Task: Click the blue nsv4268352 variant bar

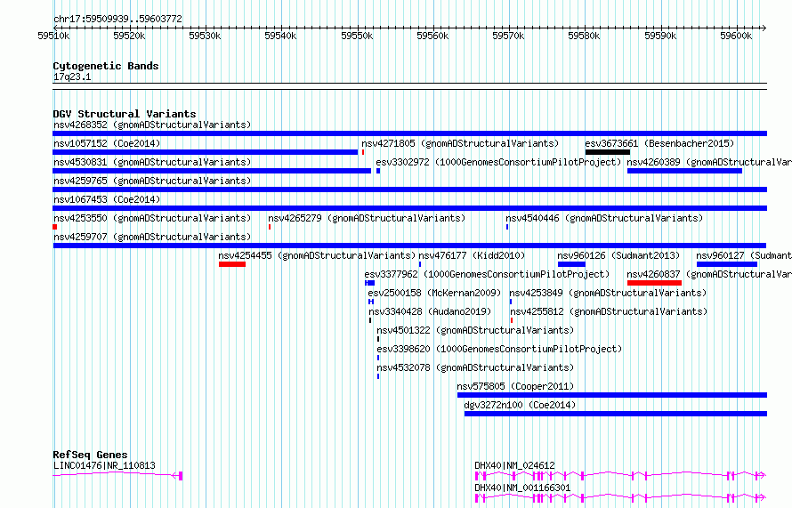Action: point(409,133)
